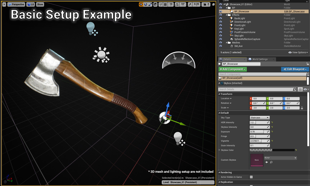
Task: Switch to the Details tab
Action: pos(232,59)
